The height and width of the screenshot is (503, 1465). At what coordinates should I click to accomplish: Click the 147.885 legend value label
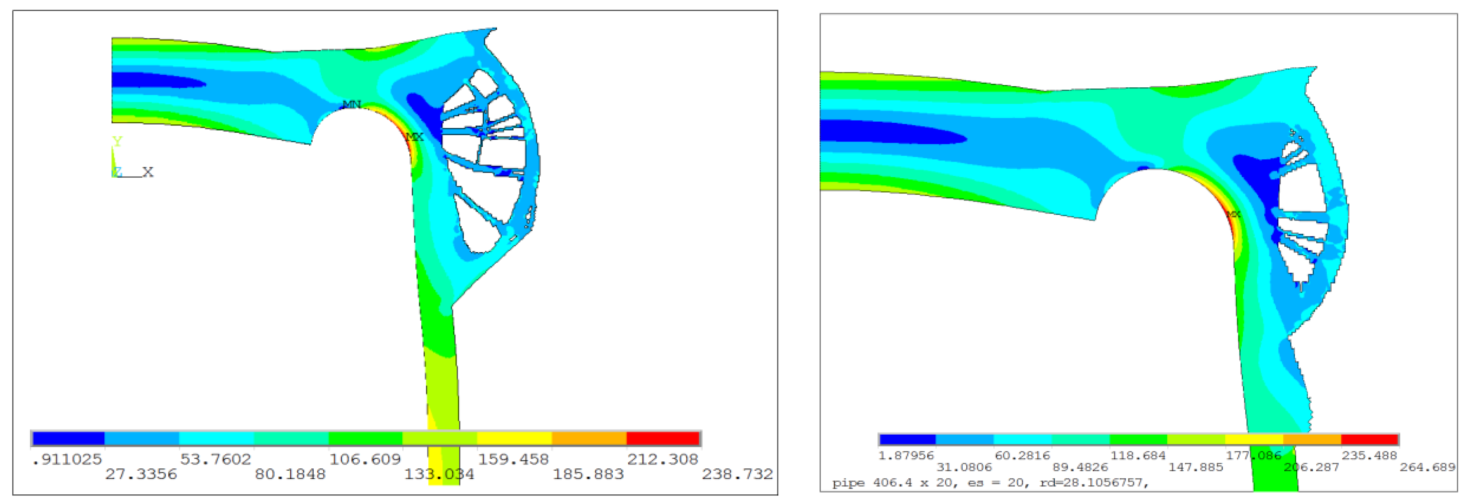pyautogui.click(x=1195, y=467)
